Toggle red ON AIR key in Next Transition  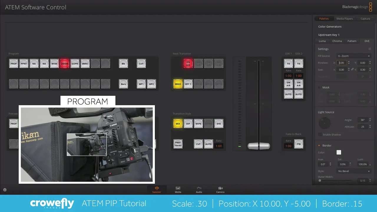[188, 64]
